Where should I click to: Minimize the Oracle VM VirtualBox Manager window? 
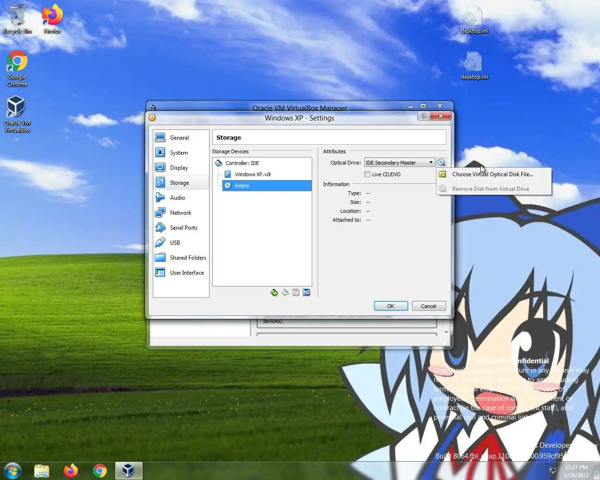pos(410,106)
